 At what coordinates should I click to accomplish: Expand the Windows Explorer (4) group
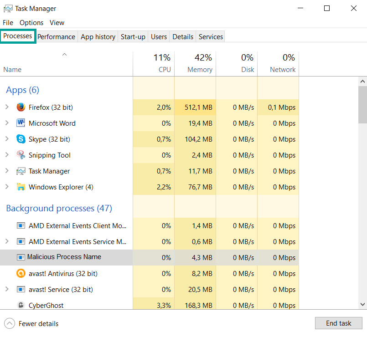point(7,187)
